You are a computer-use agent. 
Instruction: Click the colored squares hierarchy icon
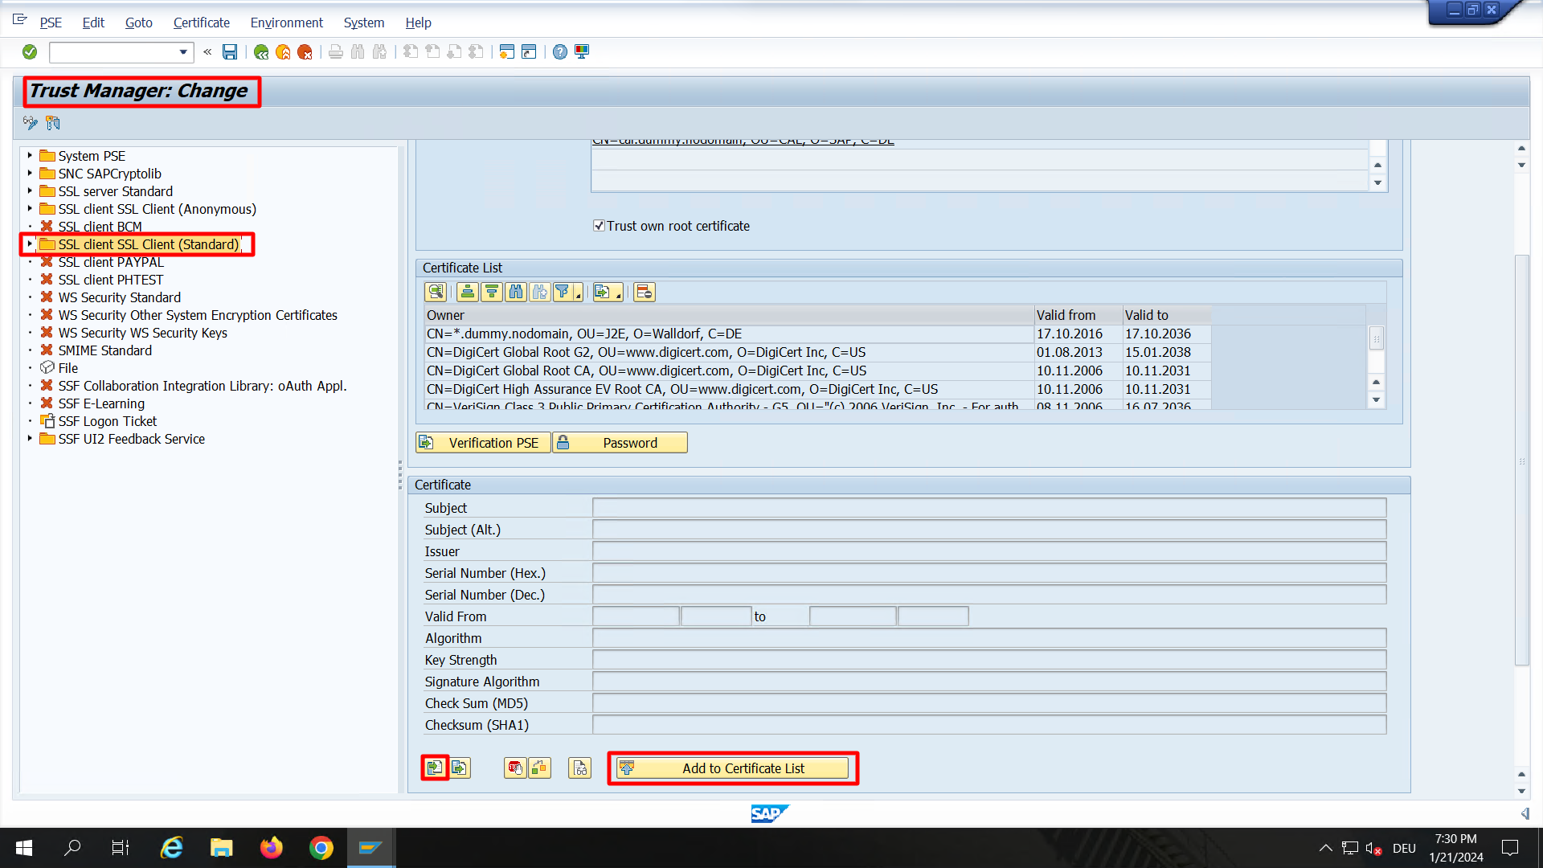pos(539,768)
